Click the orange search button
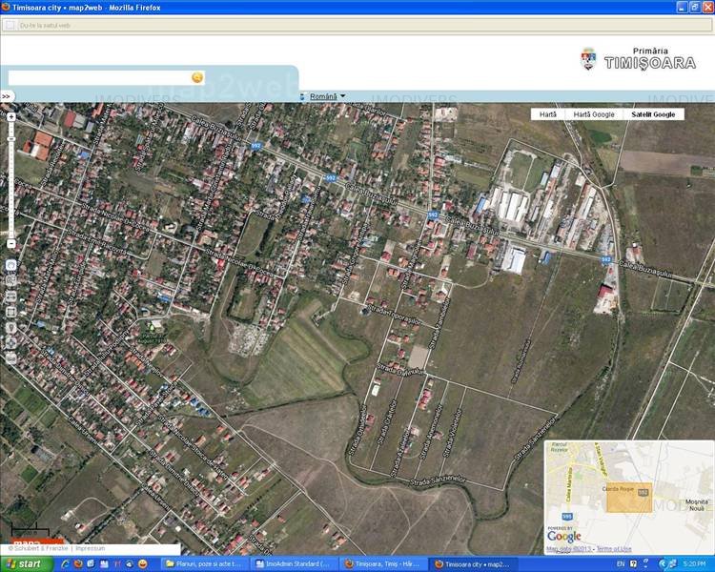The width and height of the screenshot is (715, 572). pyautogui.click(x=197, y=77)
